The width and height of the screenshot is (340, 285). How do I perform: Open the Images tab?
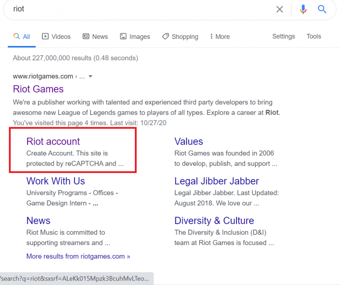pos(135,36)
